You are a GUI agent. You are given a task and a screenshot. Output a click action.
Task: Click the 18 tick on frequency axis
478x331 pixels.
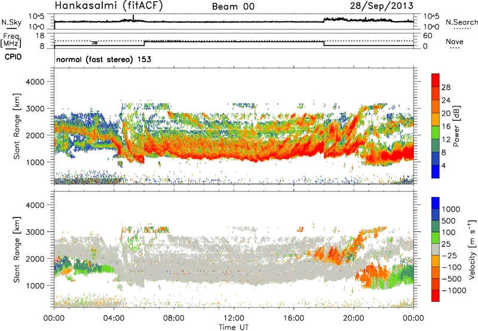point(40,36)
